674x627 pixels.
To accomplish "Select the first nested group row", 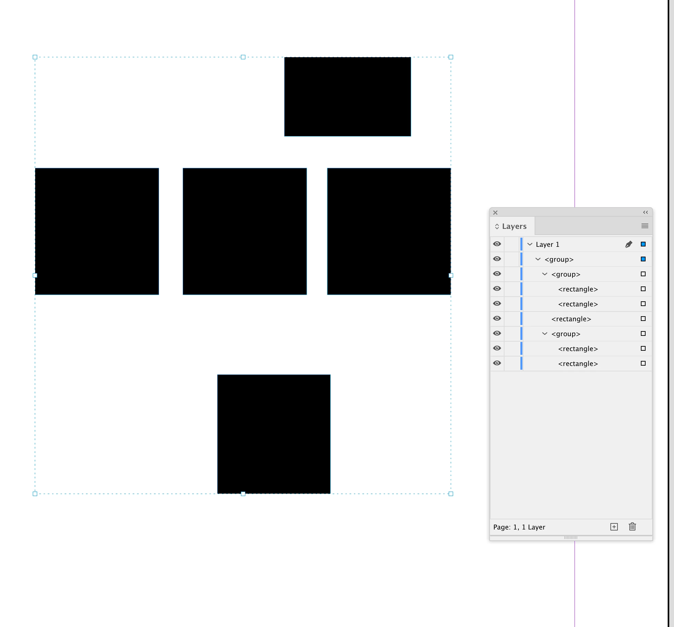I will 565,274.
